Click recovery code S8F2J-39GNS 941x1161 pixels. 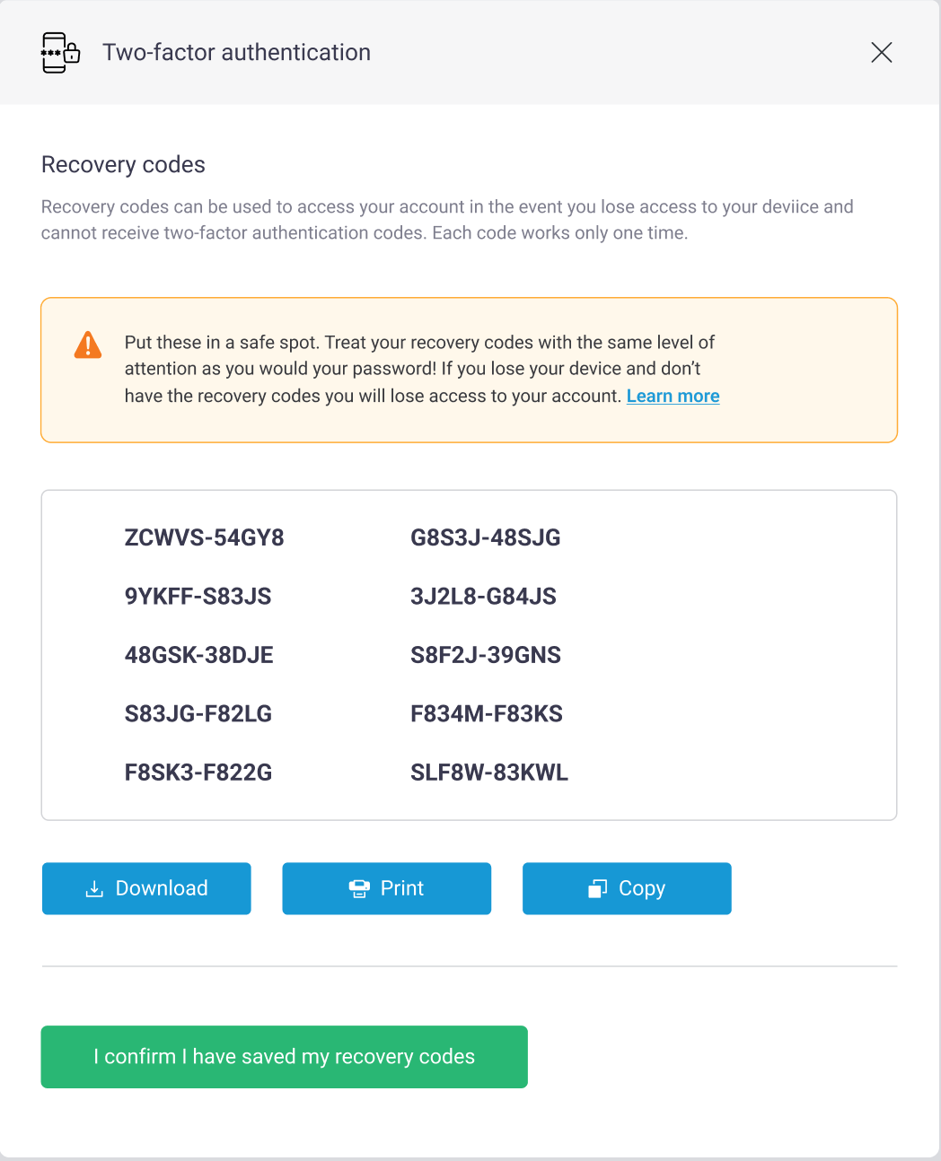(x=485, y=655)
